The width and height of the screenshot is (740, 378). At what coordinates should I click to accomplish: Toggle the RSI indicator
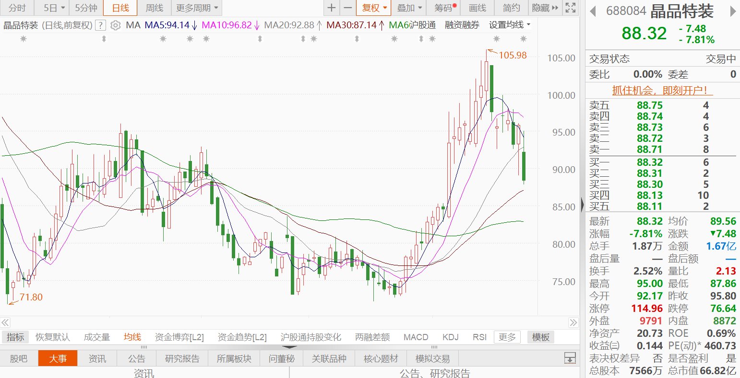480,337
